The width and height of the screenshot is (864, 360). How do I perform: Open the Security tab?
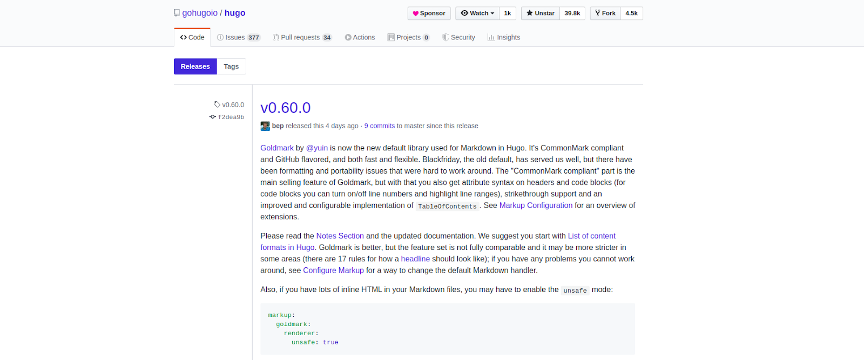point(458,37)
